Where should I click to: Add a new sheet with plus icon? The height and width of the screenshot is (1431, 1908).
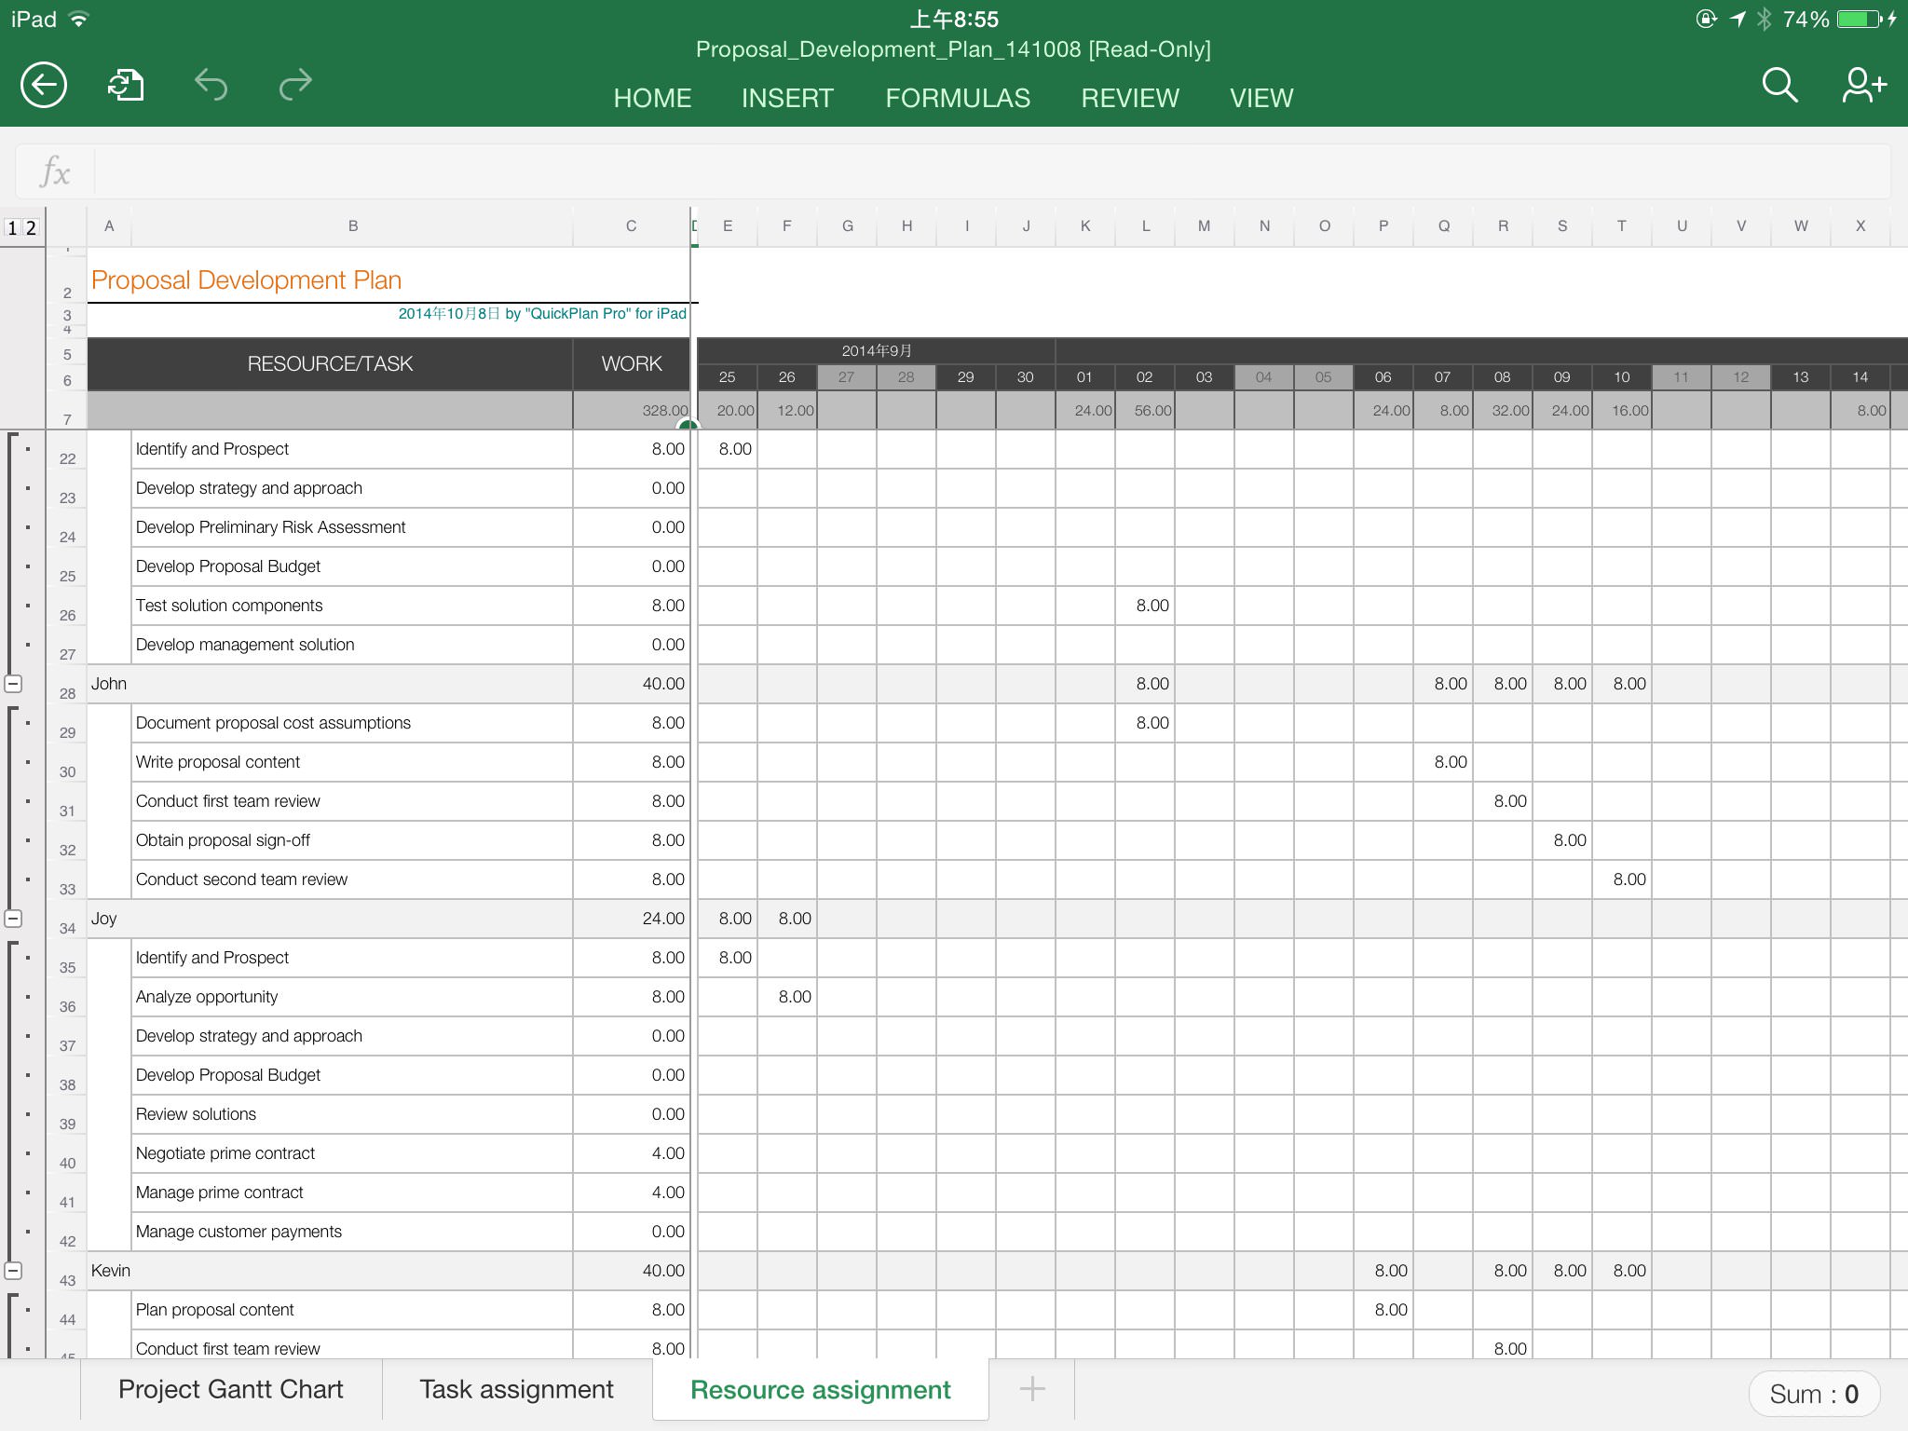1031,1389
